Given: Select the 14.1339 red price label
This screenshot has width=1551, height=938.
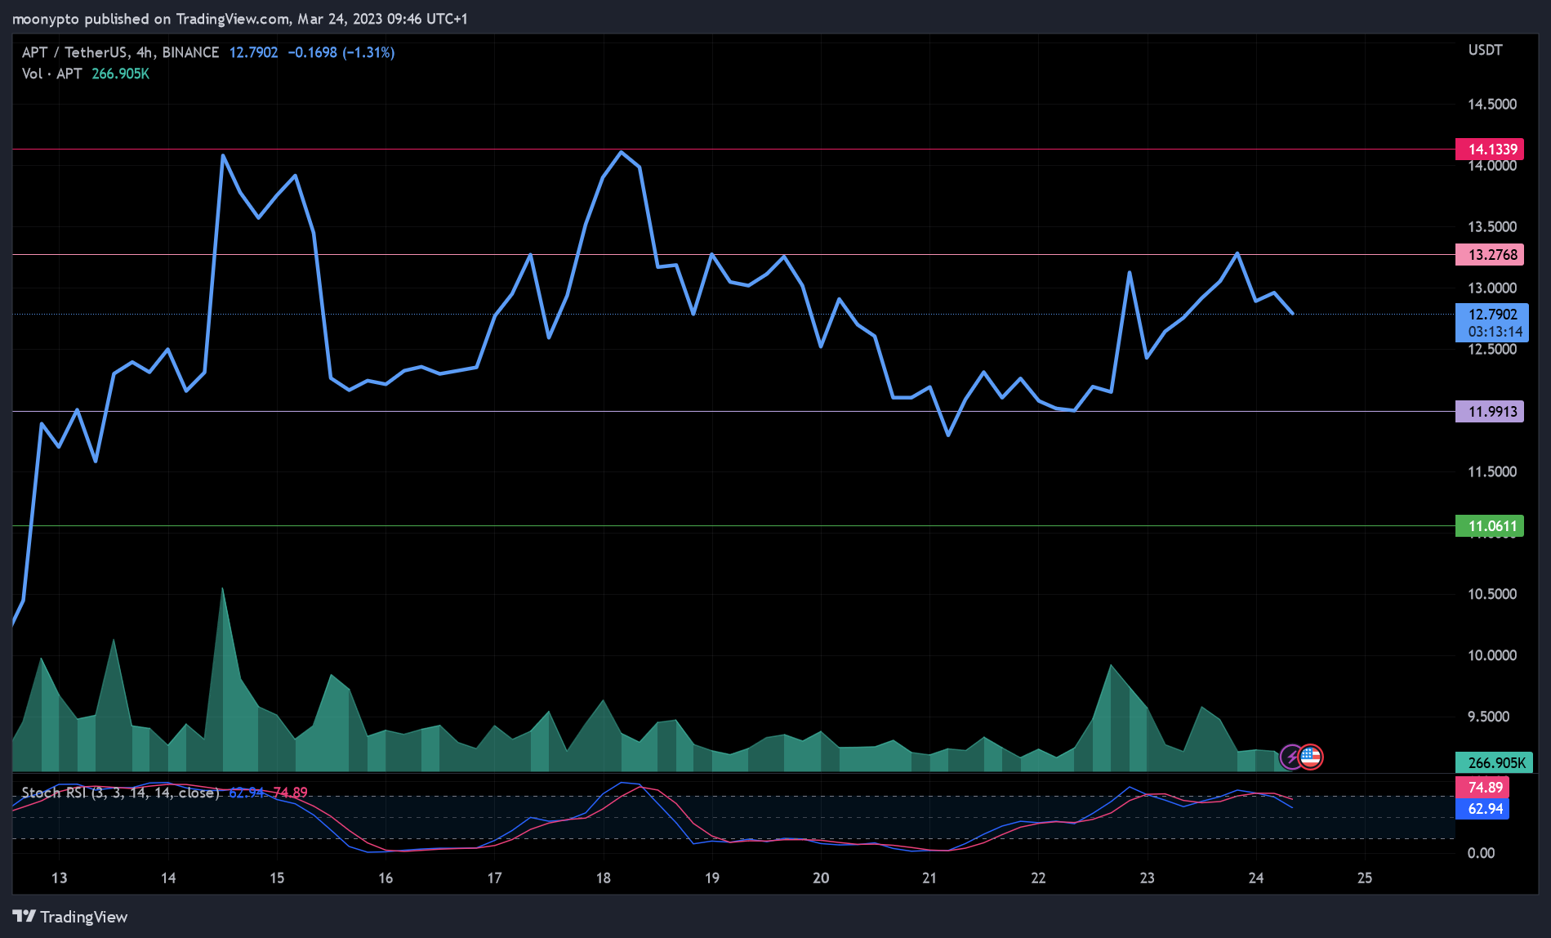Looking at the screenshot, I should coord(1490,149).
